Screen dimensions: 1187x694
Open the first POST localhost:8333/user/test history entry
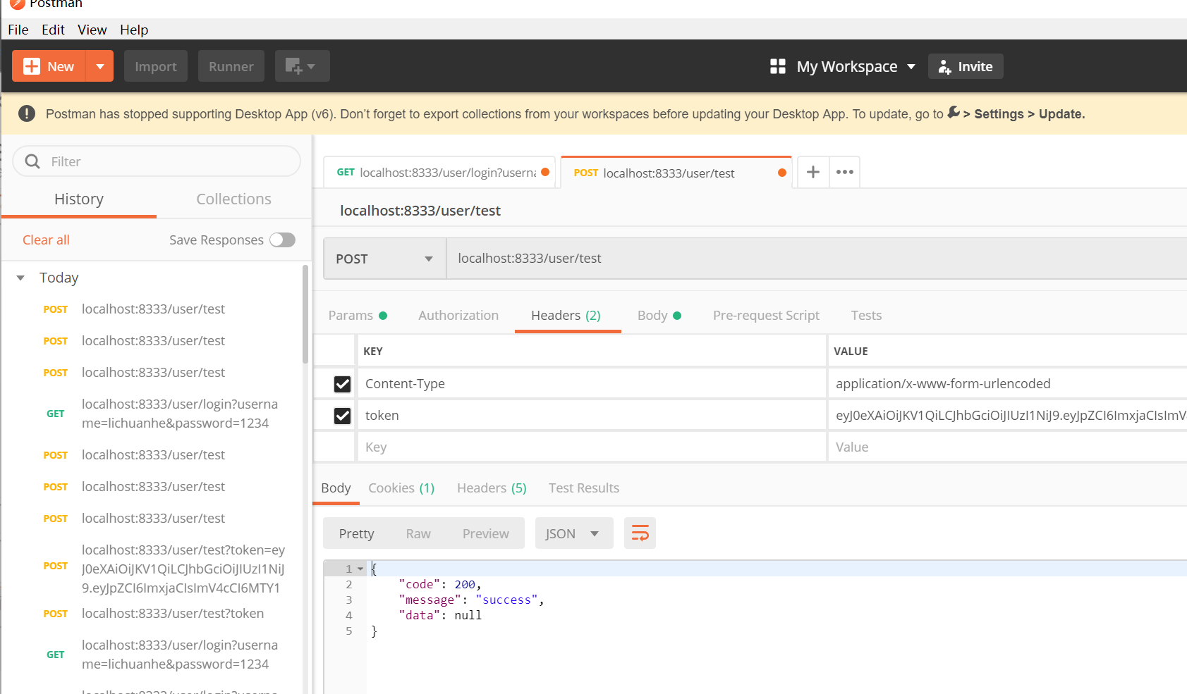pyautogui.click(x=153, y=309)
